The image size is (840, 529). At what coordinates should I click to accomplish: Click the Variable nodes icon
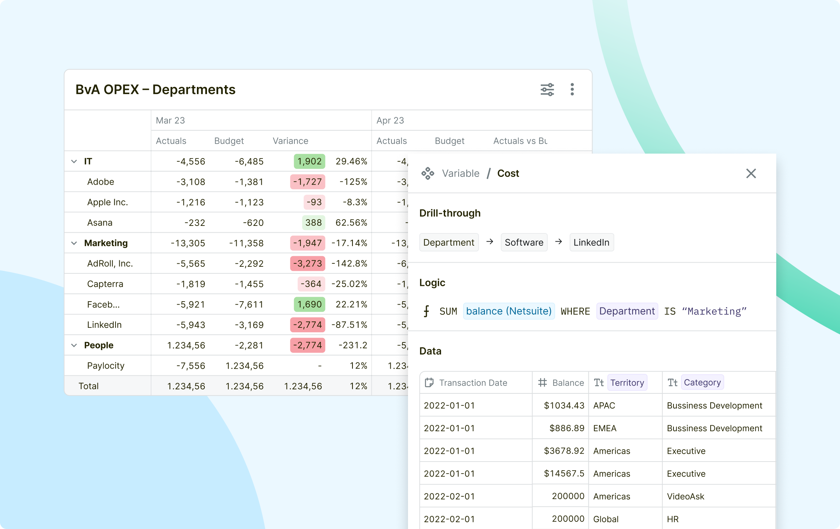pyautogui.click(x=427, y=173)
